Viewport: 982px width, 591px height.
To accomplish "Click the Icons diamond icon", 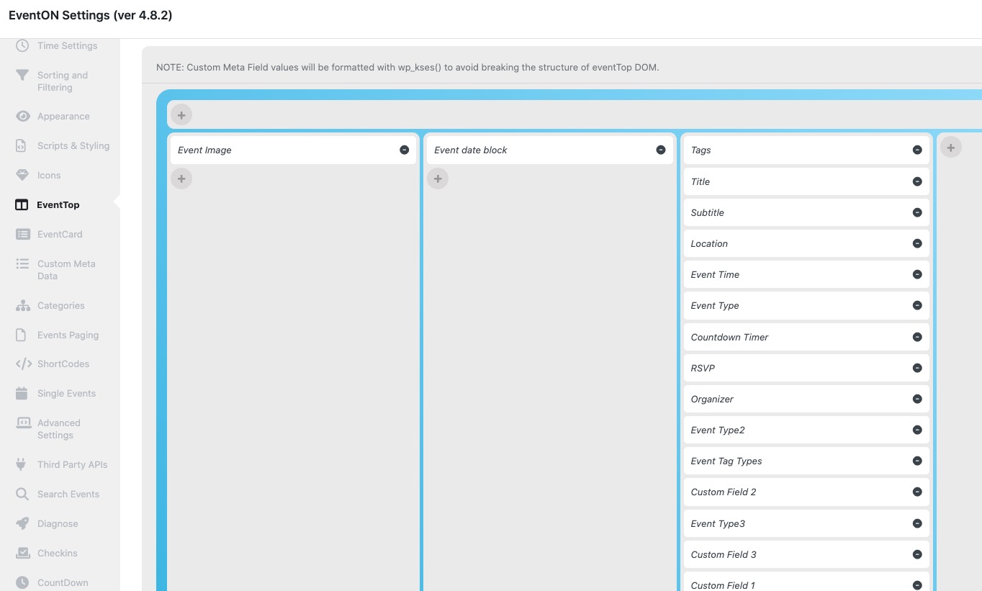I will [22, 175].
